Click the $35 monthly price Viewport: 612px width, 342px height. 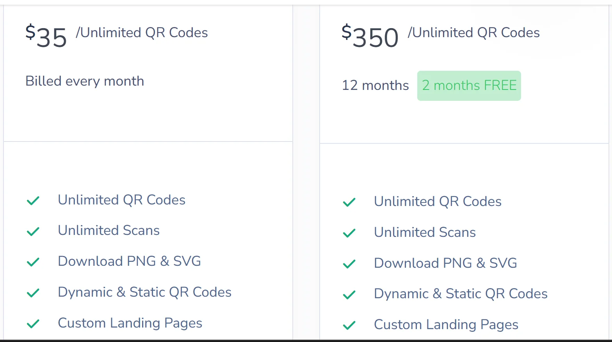click(x=46, y=36)
